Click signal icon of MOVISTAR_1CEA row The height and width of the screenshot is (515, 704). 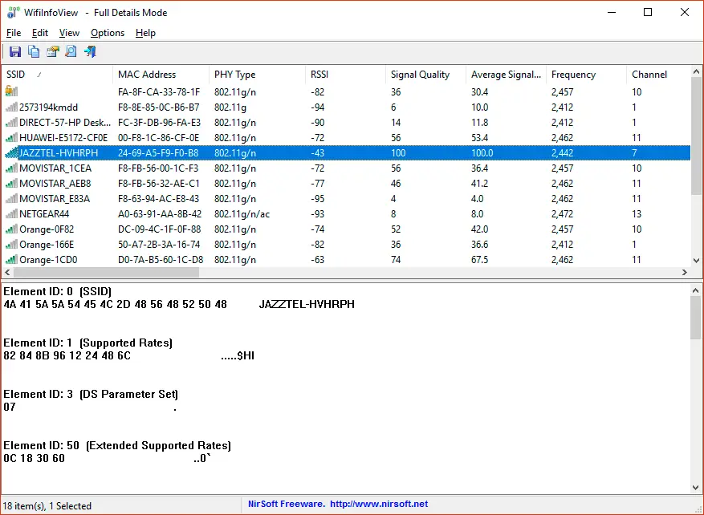[11, 168]
